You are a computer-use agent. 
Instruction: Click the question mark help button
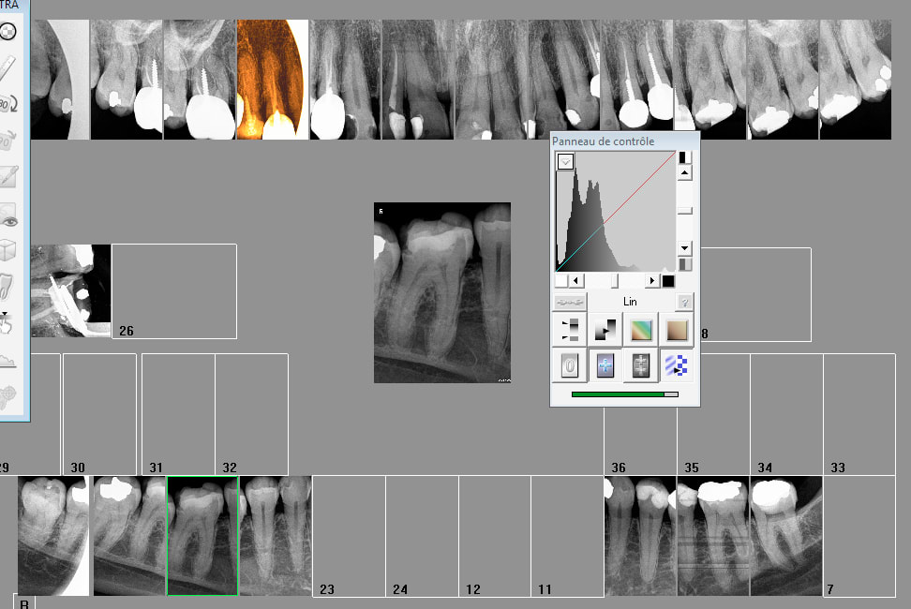pos(685,302)
